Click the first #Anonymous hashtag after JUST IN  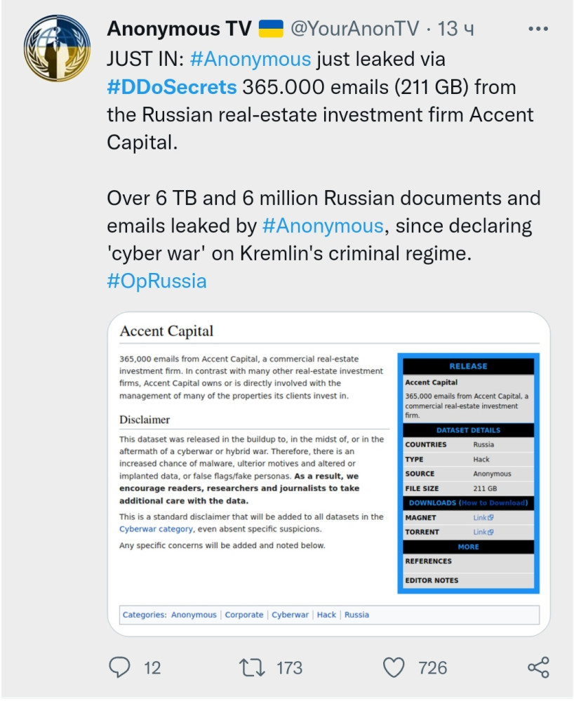click(250, 59)
